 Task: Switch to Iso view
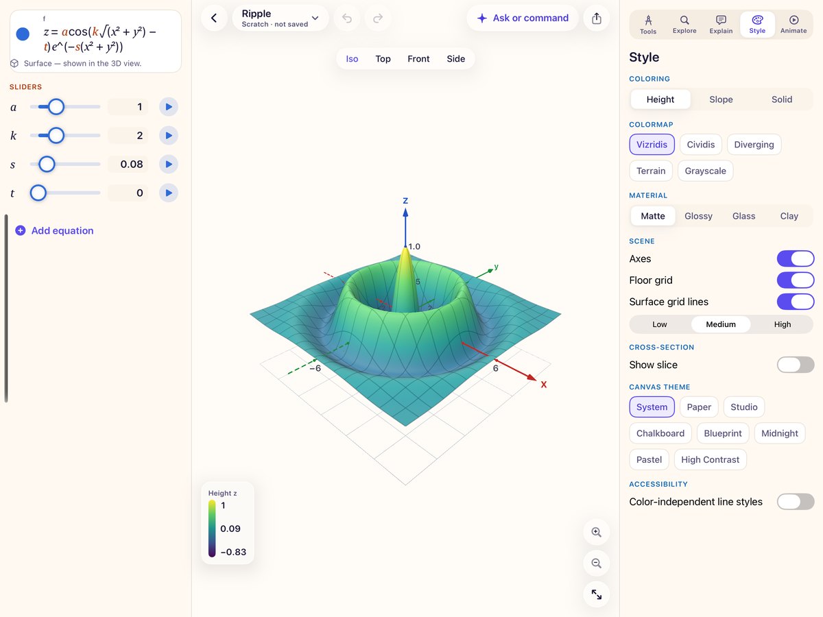click(352, 59)
